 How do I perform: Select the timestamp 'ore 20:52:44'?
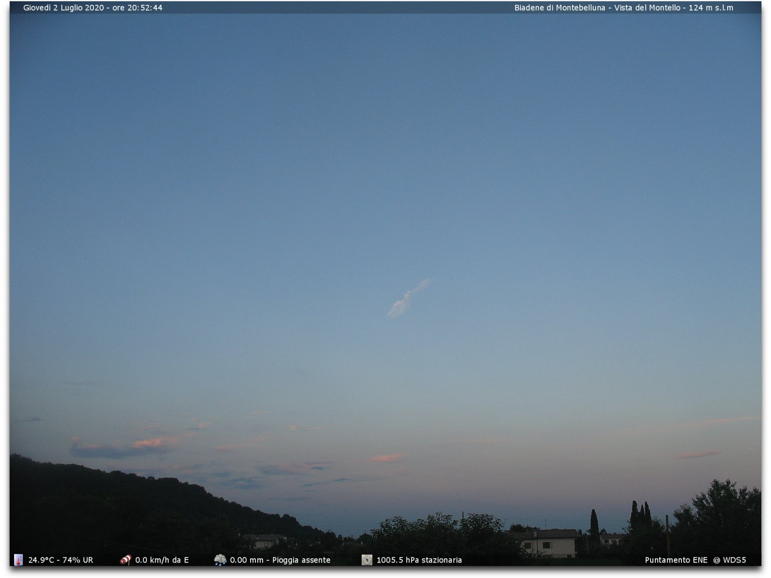pos(137,8)
